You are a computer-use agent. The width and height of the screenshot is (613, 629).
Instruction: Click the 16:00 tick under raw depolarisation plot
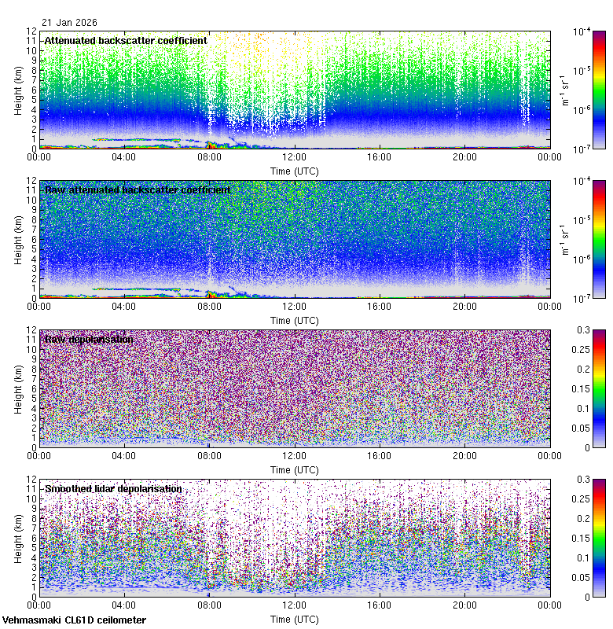coord(379,456)
